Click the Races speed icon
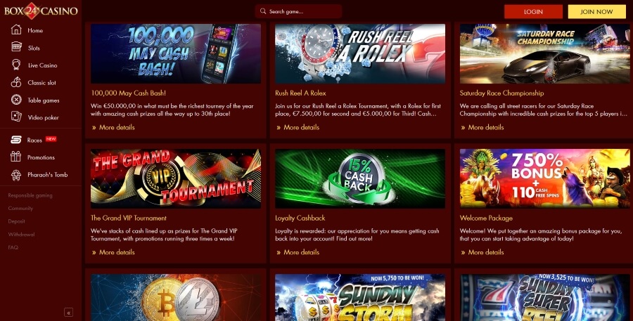 (x=16, y=140)
